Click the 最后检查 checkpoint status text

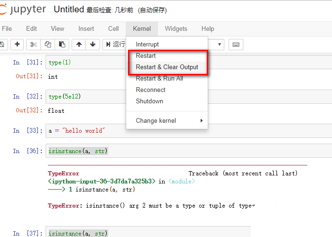[110, 10]
